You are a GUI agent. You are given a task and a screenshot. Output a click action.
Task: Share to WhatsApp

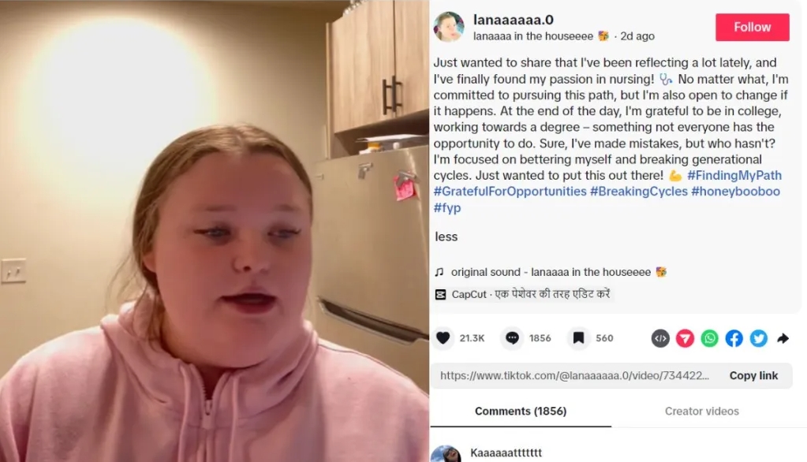pyautogui.click(x=710, y=338)
